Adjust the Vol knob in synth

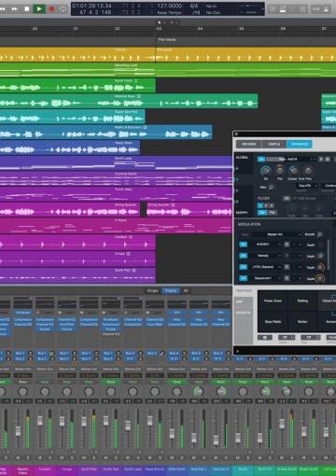266,171
